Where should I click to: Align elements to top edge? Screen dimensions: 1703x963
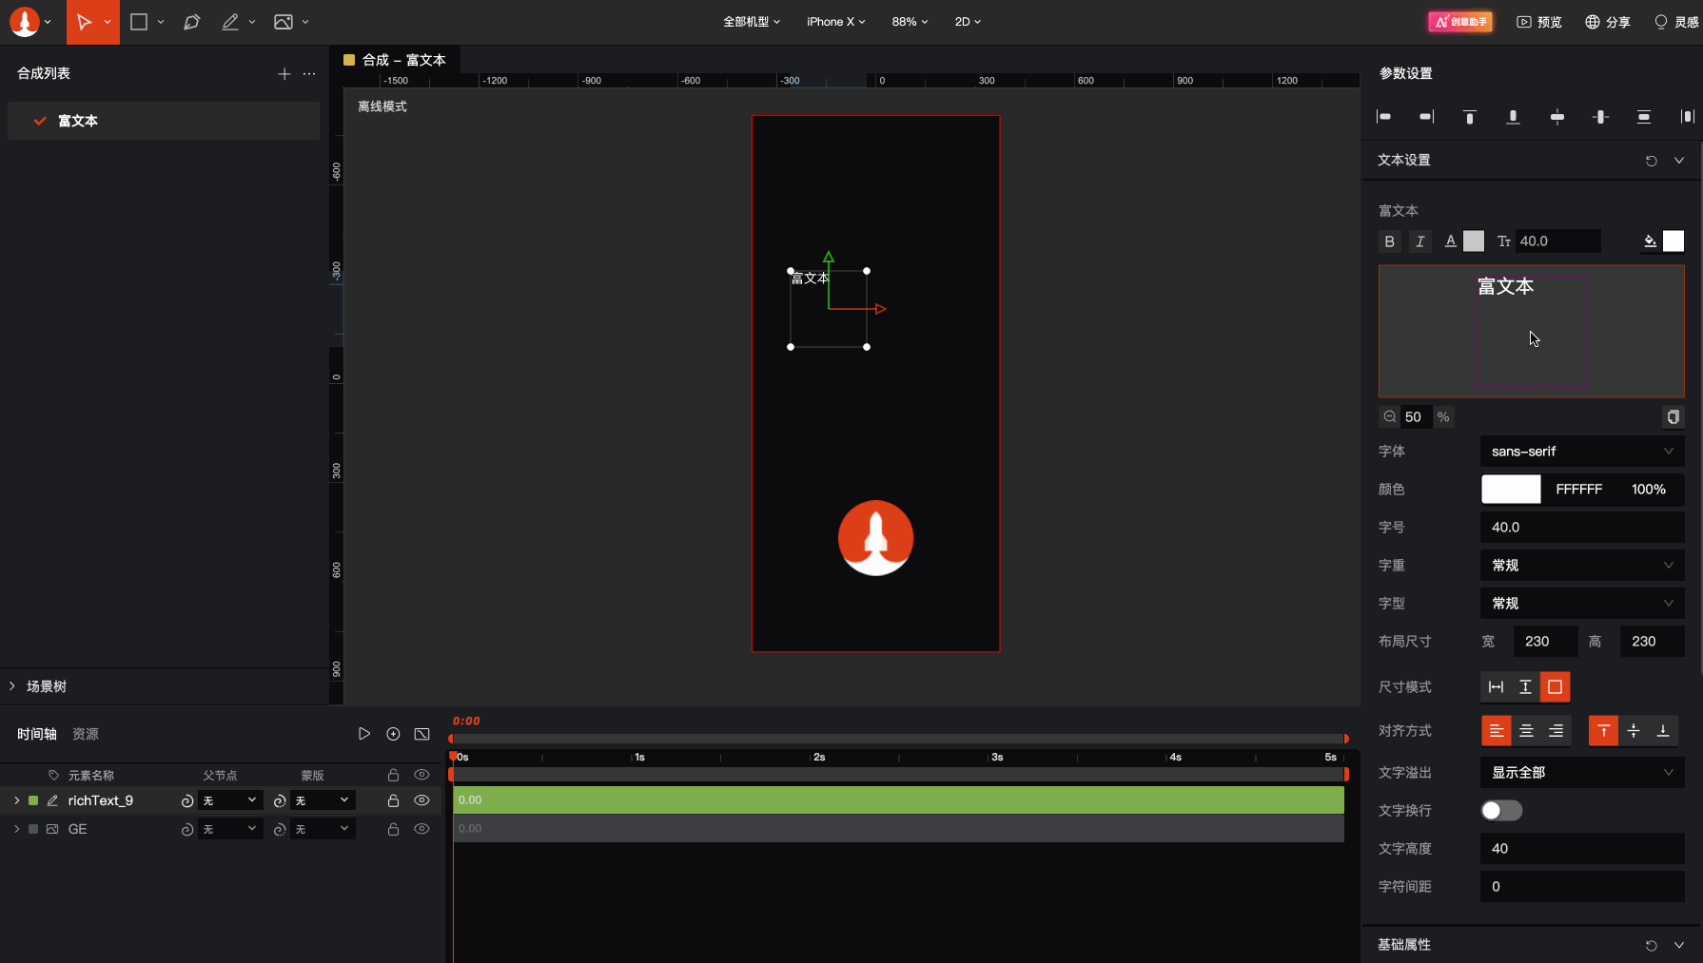point(1470,117)
